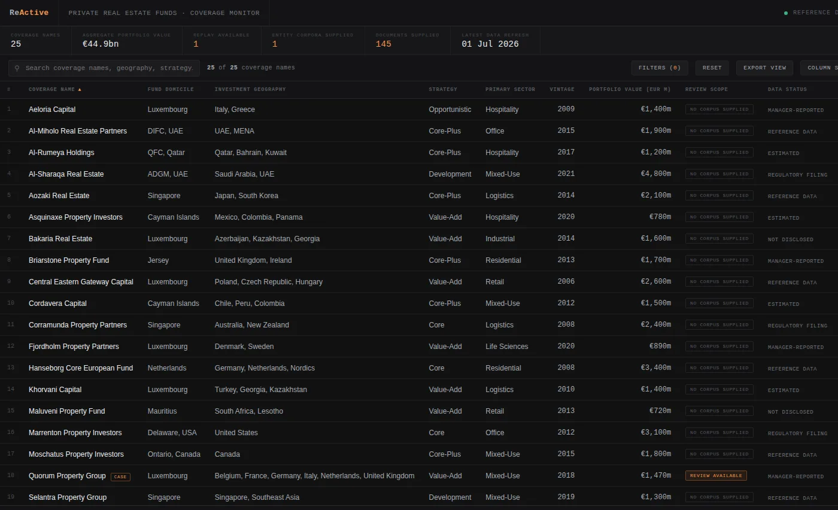
Task: Sort by Data Status column header
Action: point(787,89)
